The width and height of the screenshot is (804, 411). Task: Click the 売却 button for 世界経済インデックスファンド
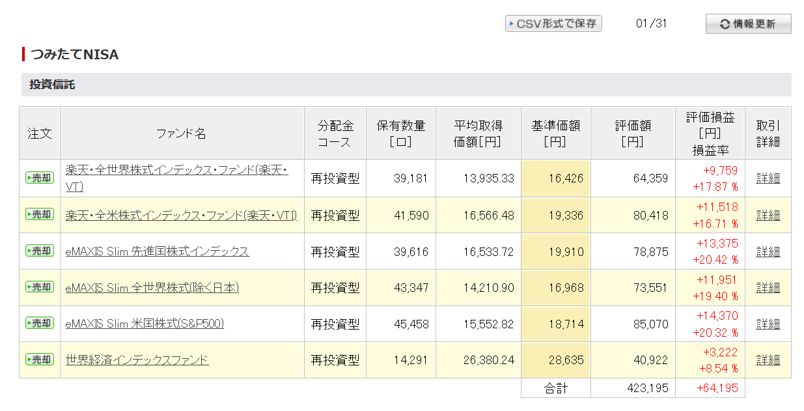click(40, 359)
